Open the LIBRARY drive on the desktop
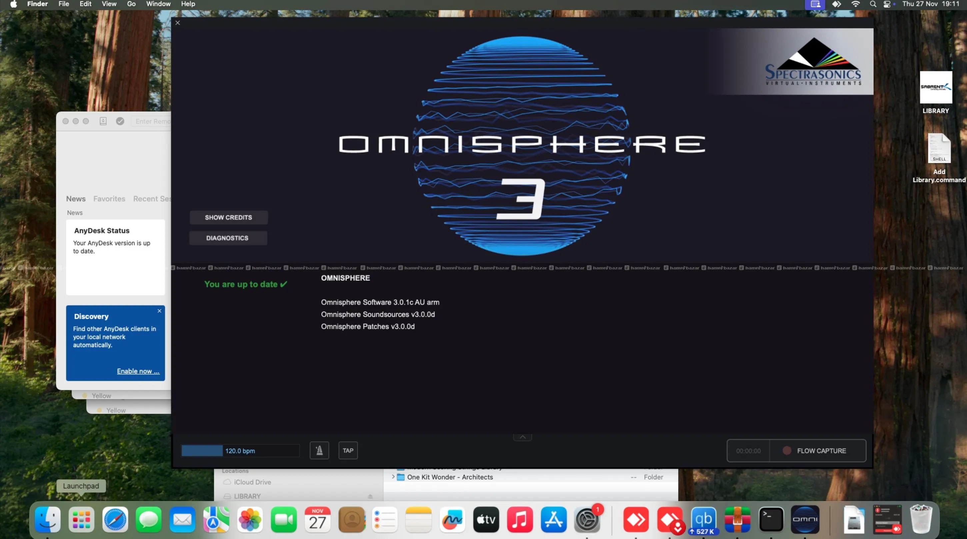This screenshot has width=967, height=539. [935, 93]
